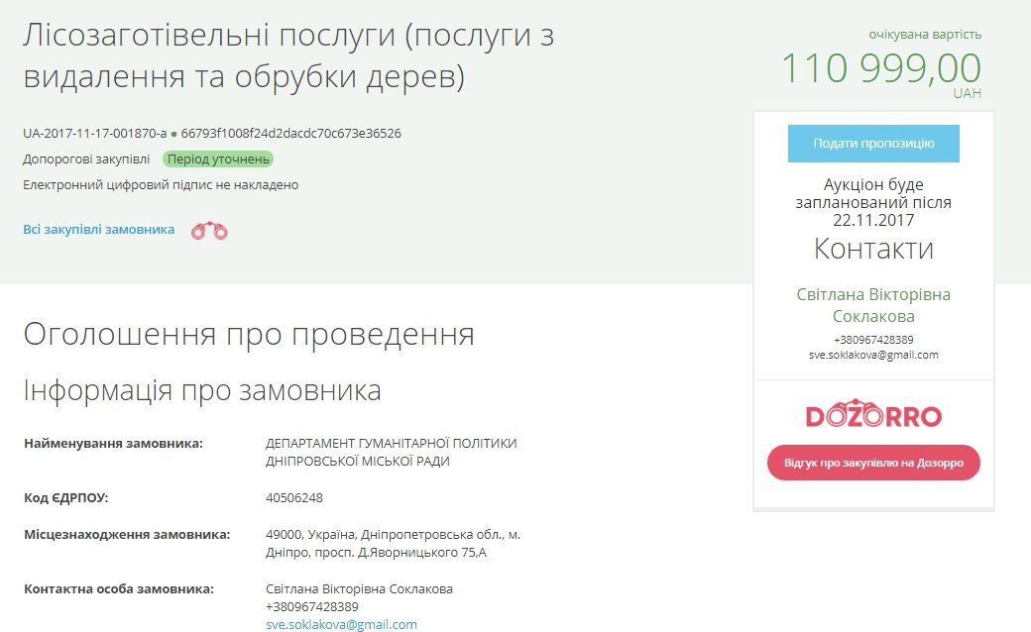
Task: Click the tender ID UA-2017-11-17-001870-a
Action: [94, 134]
